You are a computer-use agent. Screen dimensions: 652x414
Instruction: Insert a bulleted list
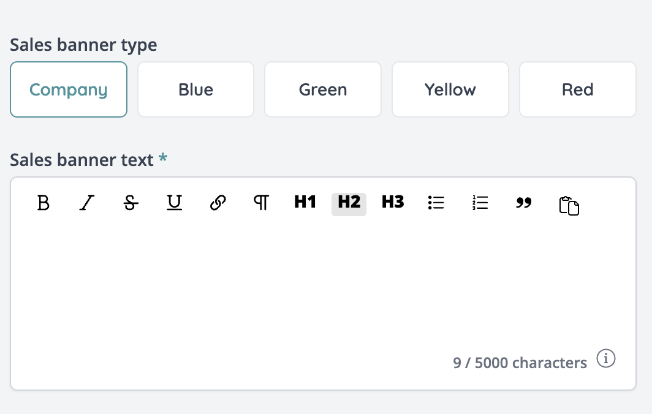pyautogui.click(x=436, y=203)
